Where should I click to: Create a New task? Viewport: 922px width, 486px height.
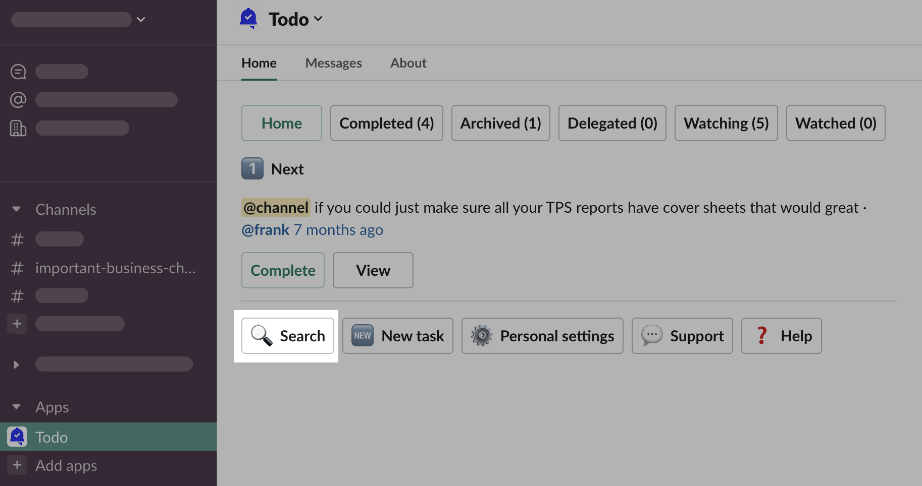coord(397,336)
